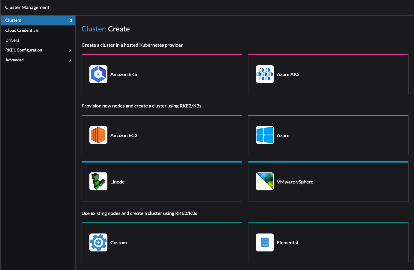Image resolution: width=414 pixels, height=270 pixels.
Task: Click the Elemental server stack icon
Action: pos(265,242)
